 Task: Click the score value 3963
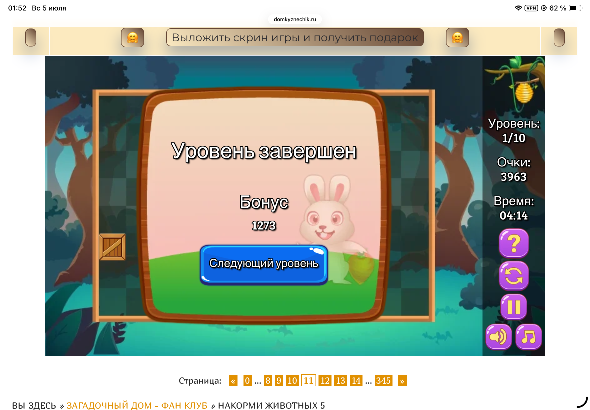tap(513, 177)
